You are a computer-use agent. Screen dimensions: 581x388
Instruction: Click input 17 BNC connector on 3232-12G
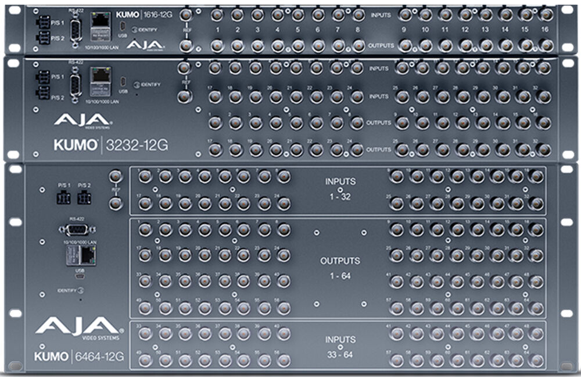pos(215,97)
